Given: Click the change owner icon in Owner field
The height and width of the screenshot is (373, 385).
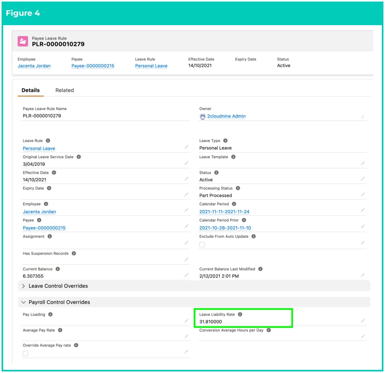Looking at the screenshot, I should tap(363, 116).
